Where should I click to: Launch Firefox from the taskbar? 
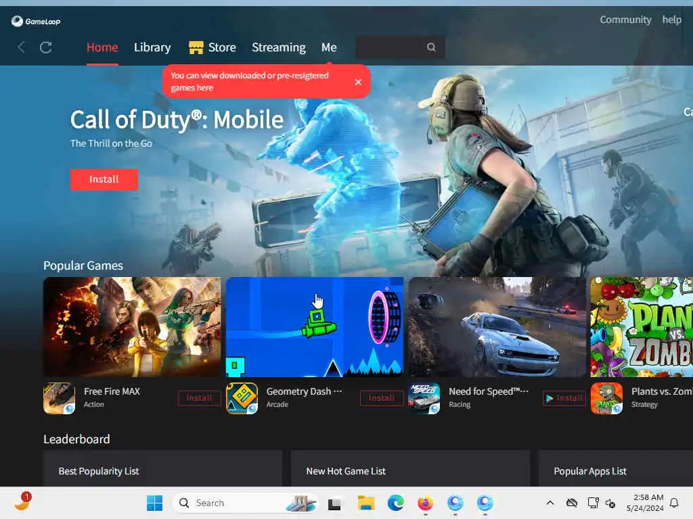click(425, 503)
